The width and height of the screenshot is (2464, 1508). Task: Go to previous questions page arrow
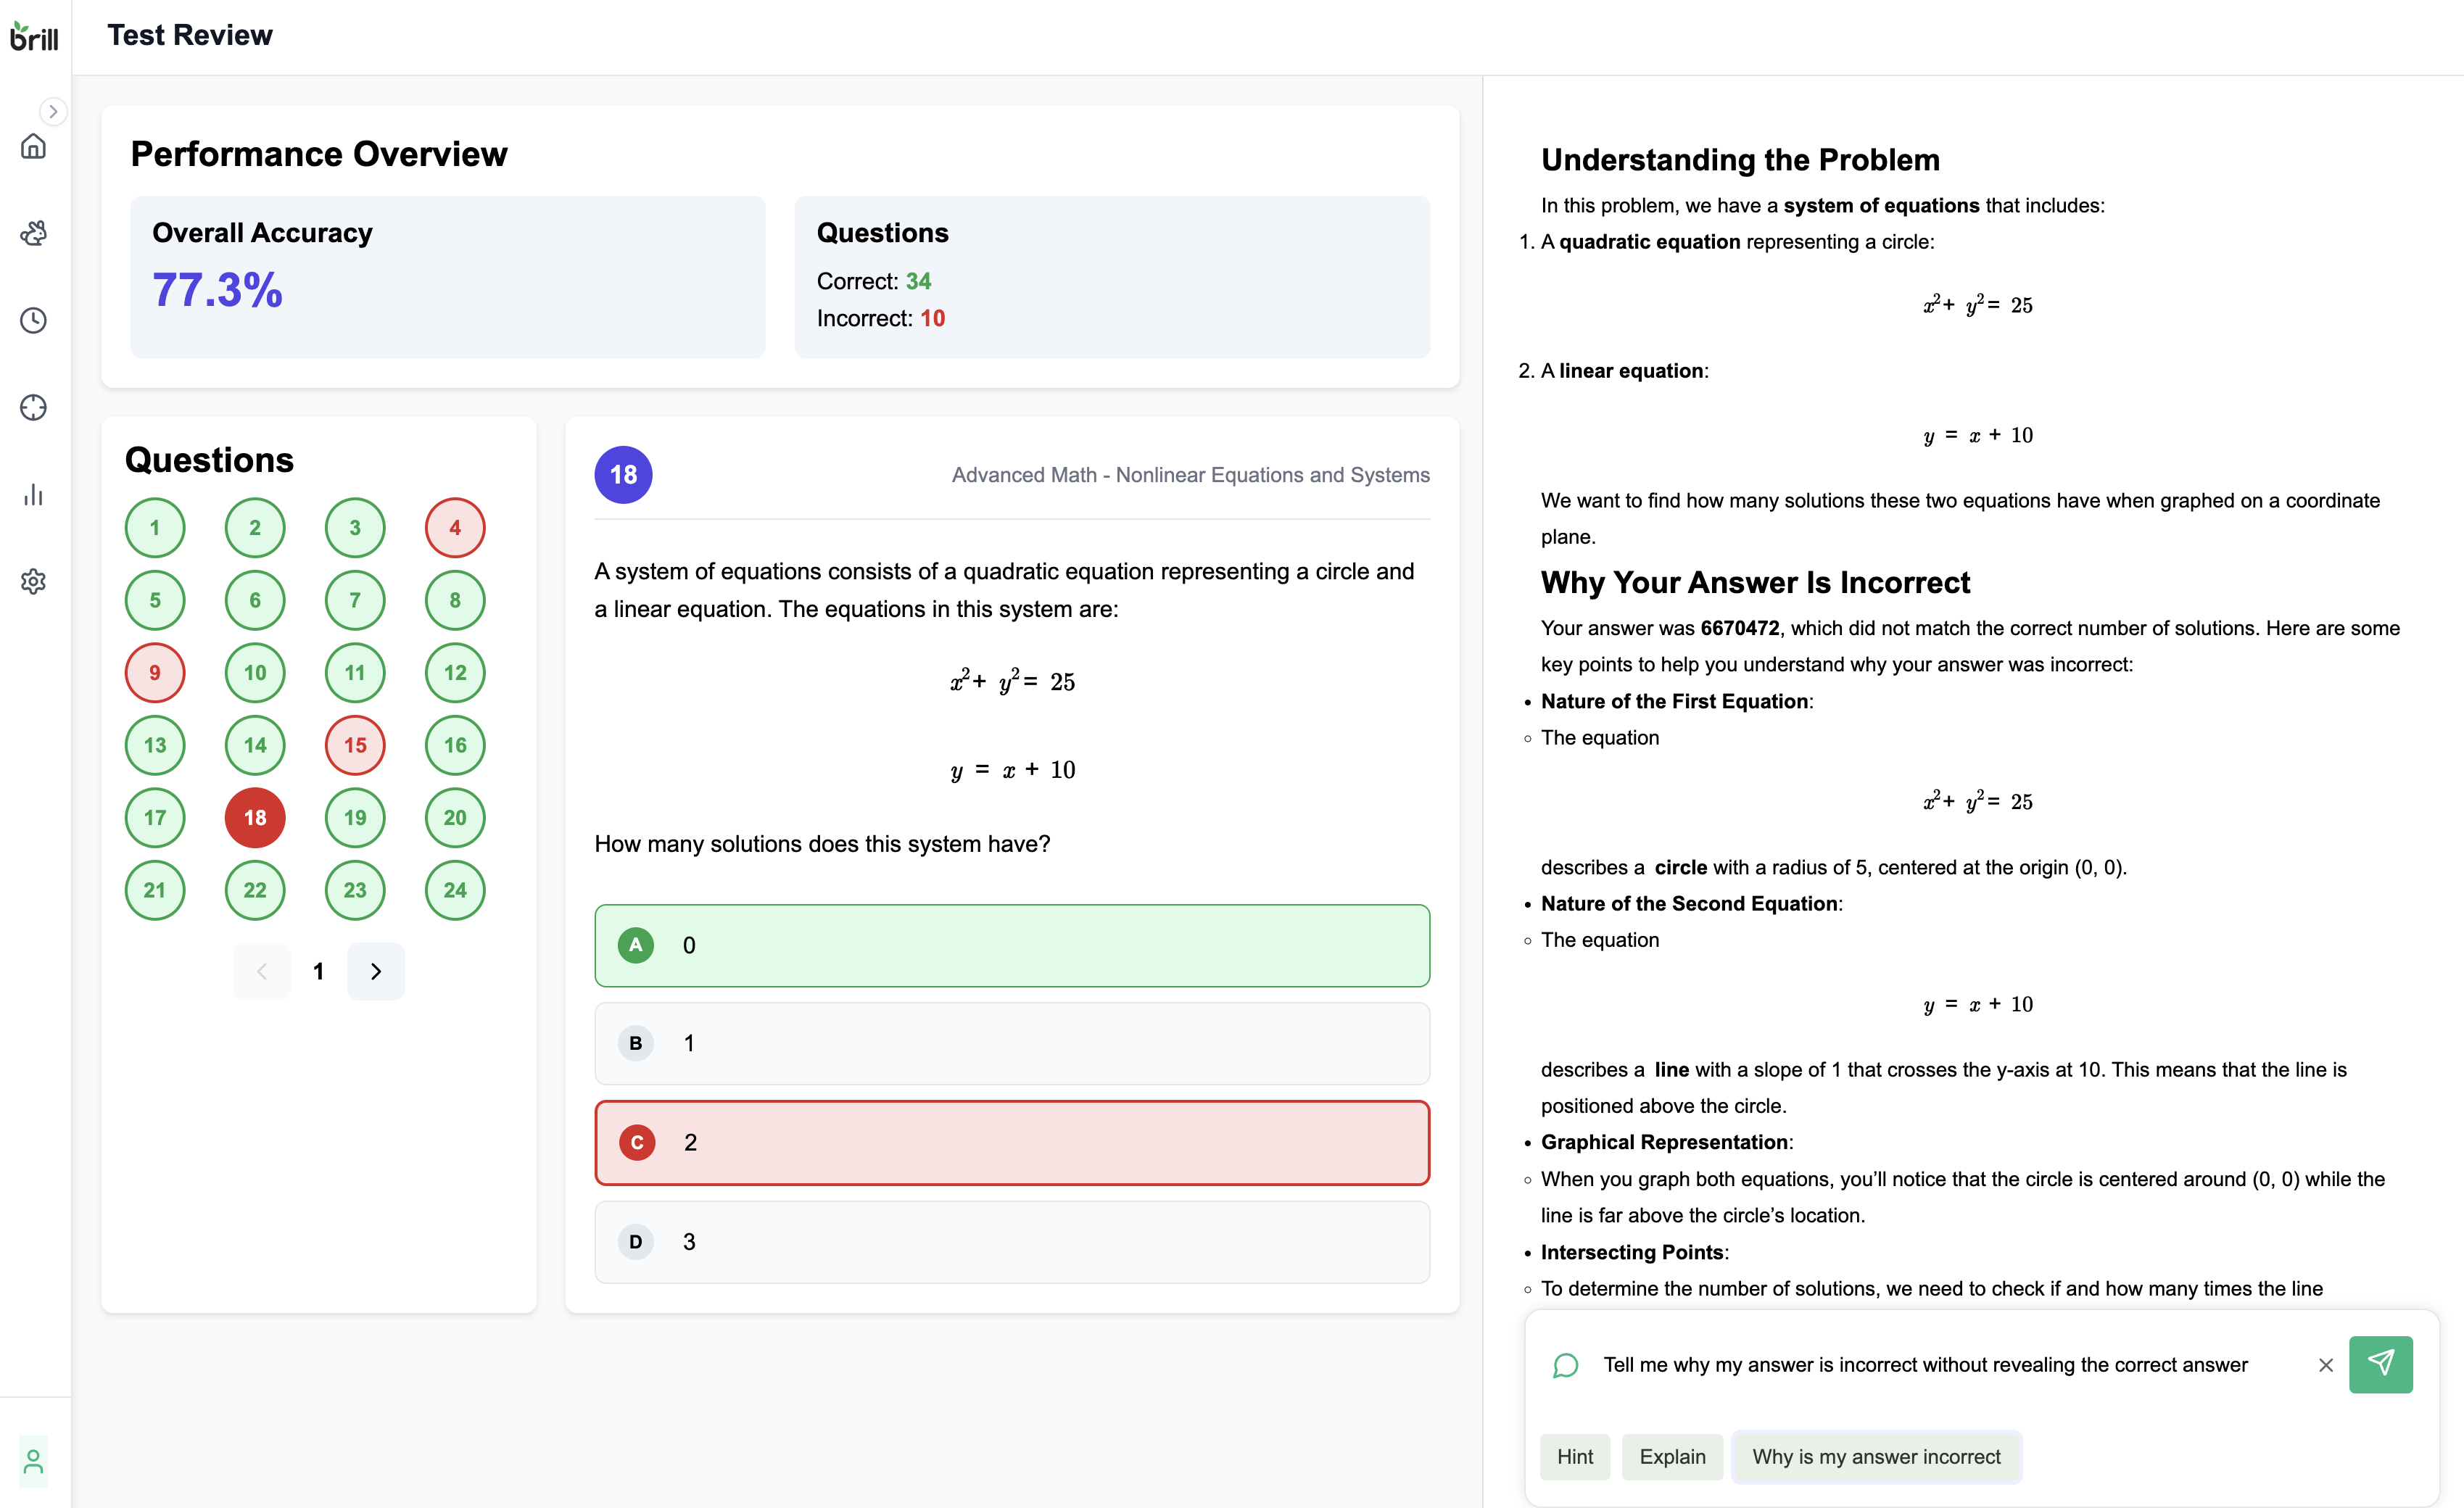click(x=261, y=971)
